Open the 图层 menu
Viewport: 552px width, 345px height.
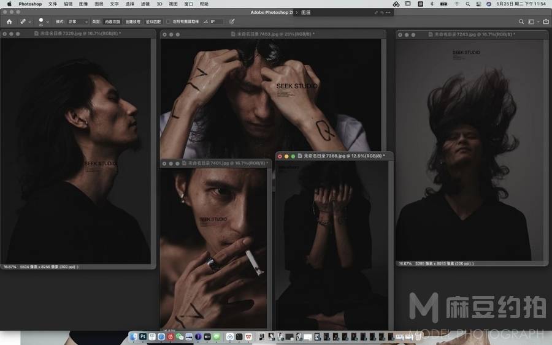coord(99,4)
